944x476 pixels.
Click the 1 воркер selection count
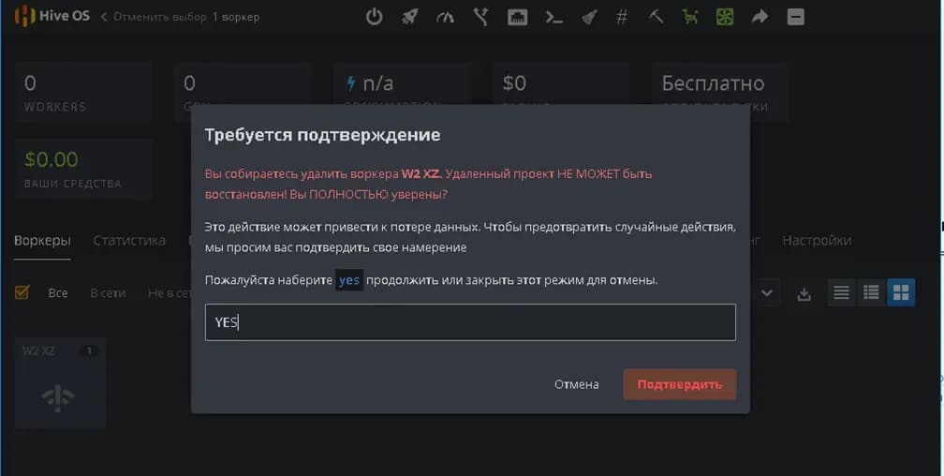[236, 17]
